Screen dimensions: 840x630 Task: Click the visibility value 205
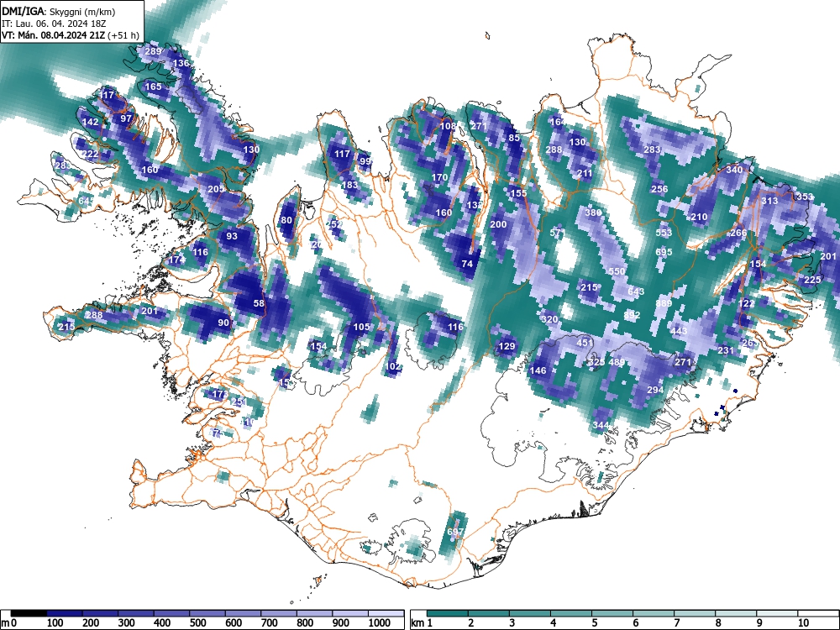pos(216,188)
